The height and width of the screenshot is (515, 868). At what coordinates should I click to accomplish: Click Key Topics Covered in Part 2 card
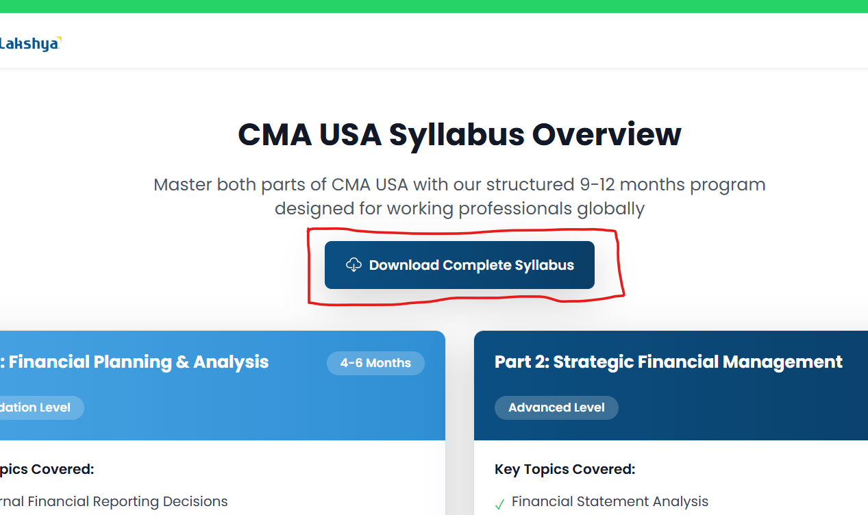[565, 469]
